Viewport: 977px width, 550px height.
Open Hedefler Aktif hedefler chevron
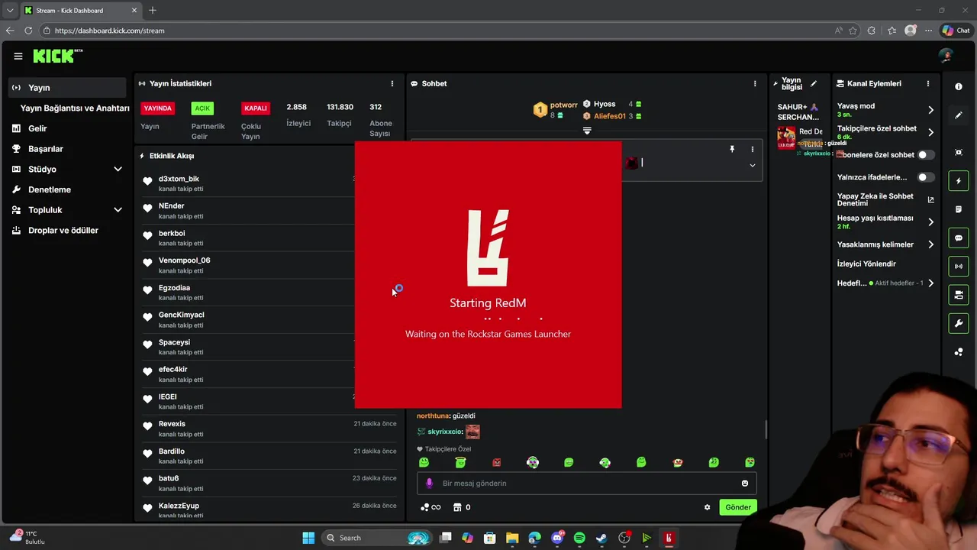[x=930, y=283]
